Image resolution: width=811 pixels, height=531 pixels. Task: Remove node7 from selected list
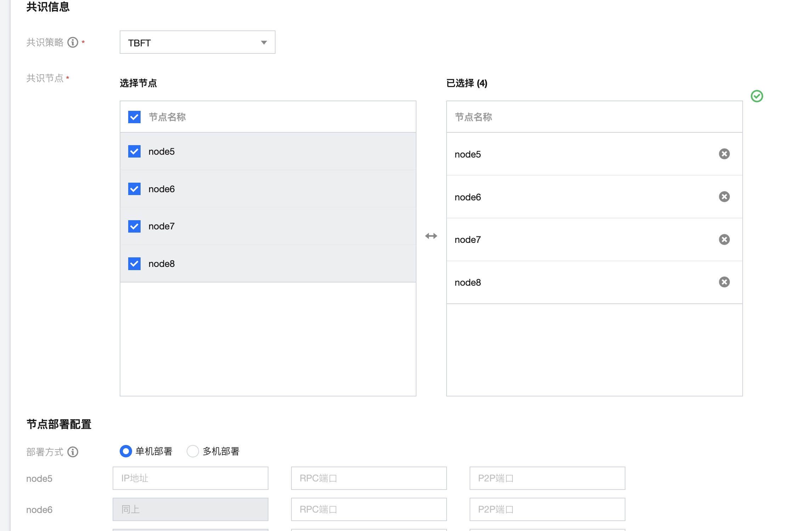tap(724, 240)
